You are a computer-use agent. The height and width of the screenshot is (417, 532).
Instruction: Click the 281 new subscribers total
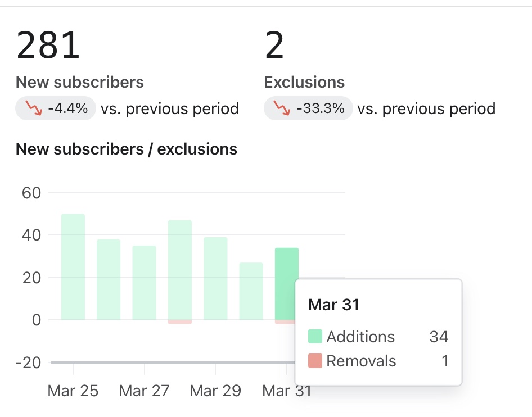tap(48, 46)
